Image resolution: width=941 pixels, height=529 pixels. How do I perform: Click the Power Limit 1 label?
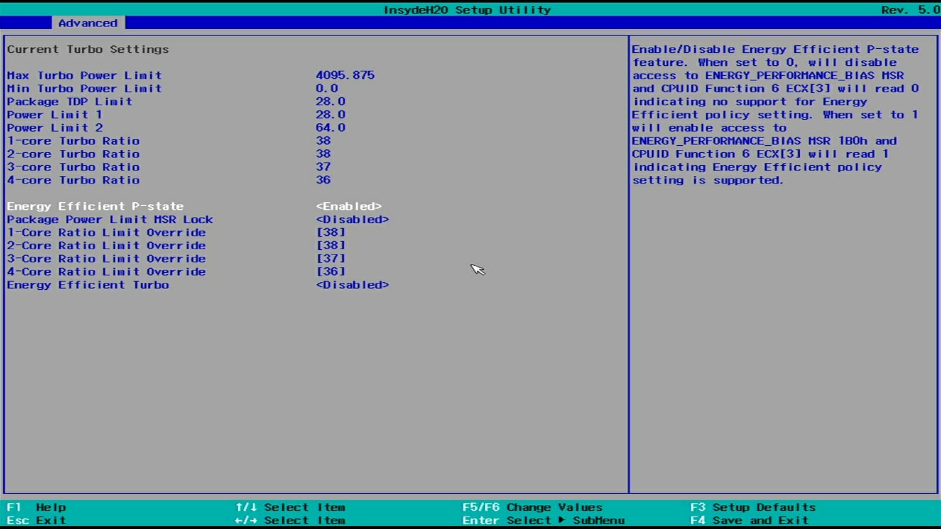[55, 115]
